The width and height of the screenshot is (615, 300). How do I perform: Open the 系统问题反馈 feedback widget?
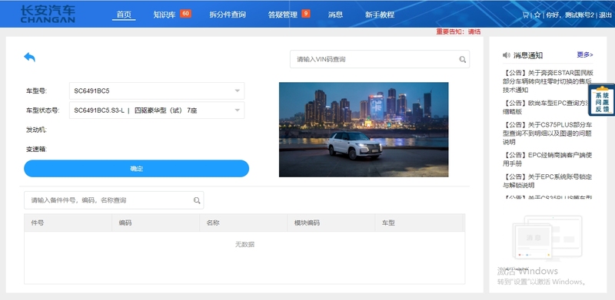click(602, 100)
